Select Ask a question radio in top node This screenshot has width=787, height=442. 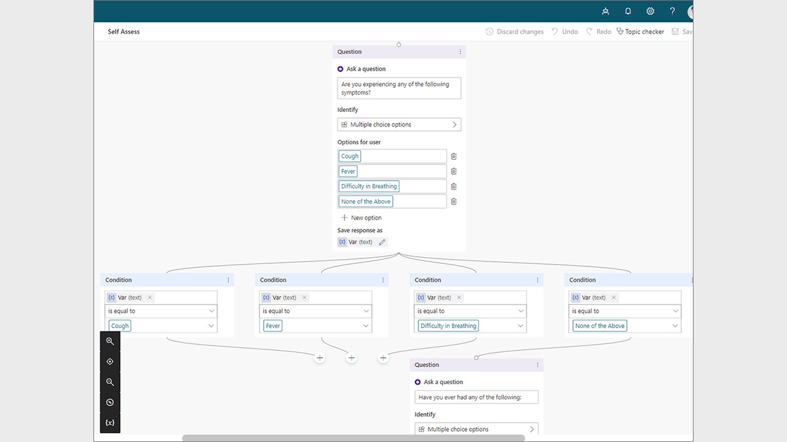pyautogui.click(x=341, y=69)
